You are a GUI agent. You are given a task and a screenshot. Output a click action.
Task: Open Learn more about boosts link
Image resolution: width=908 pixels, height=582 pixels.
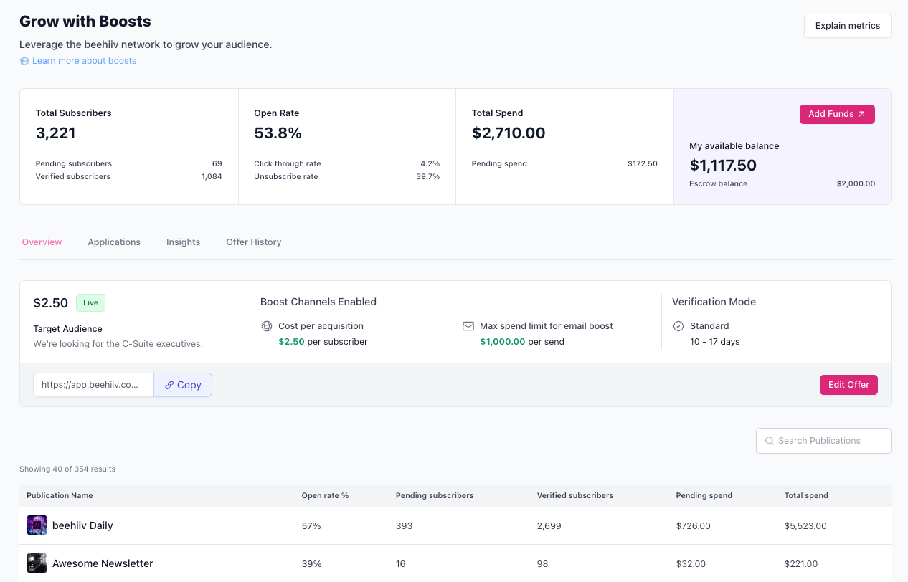84,61
